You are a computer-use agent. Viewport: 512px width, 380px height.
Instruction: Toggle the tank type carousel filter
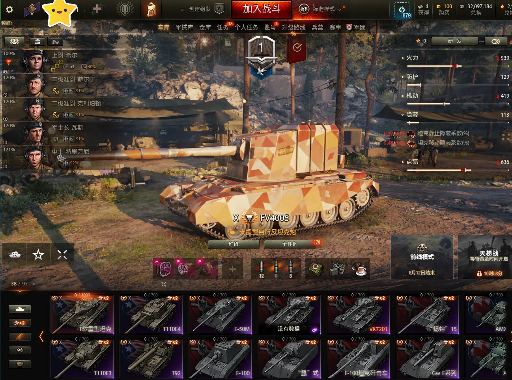[x=19, y=309]
